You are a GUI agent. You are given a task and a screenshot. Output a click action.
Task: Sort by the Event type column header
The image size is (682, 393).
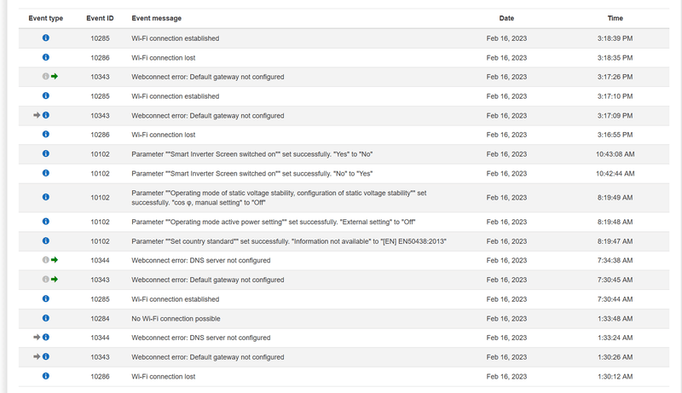45,18
